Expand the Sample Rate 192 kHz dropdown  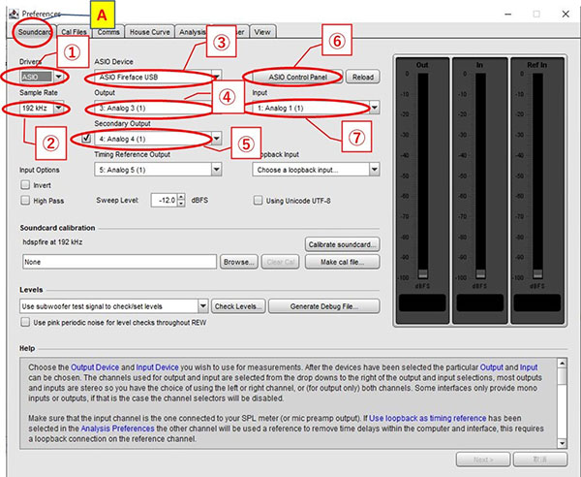pyautogui.click(x=60, y=108)
